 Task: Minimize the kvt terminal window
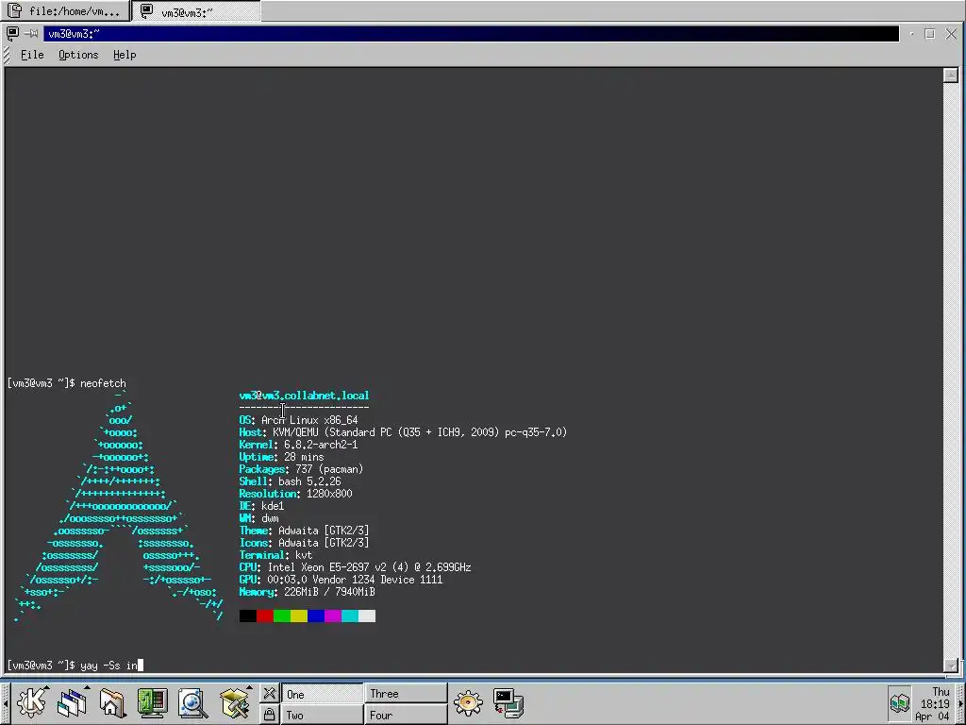pyautogui.click(x=911, y=34)
